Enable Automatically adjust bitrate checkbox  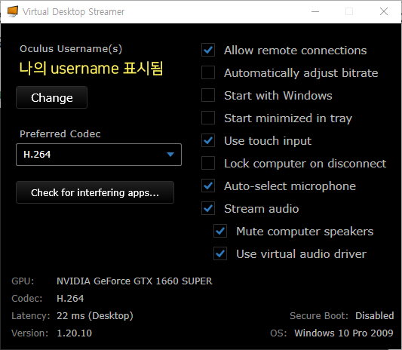(x=208, y=72)
